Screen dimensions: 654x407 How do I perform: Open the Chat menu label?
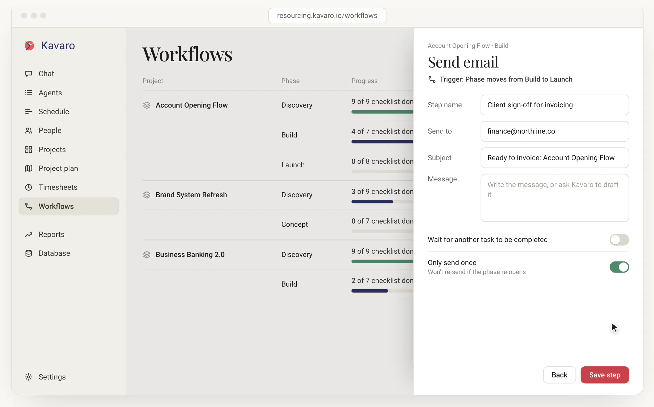pos(46,74)
